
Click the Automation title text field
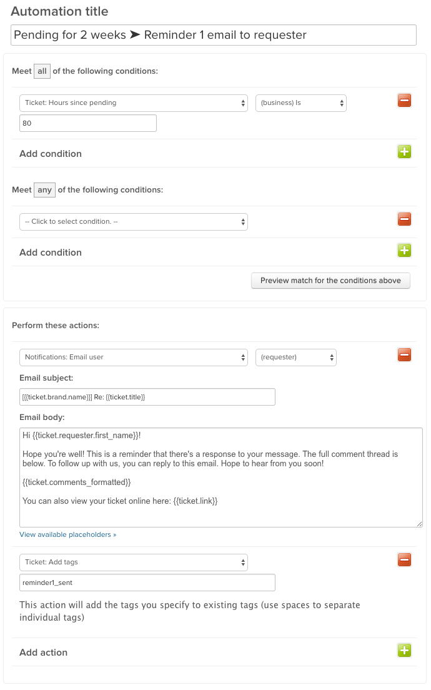click(x=214, y=35)
